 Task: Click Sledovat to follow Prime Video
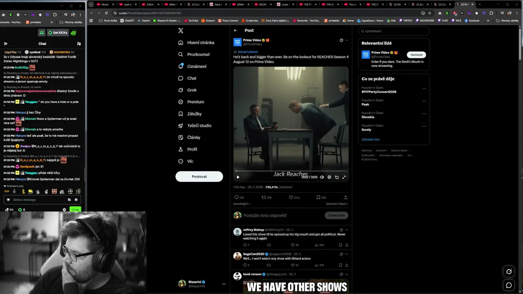416,55
